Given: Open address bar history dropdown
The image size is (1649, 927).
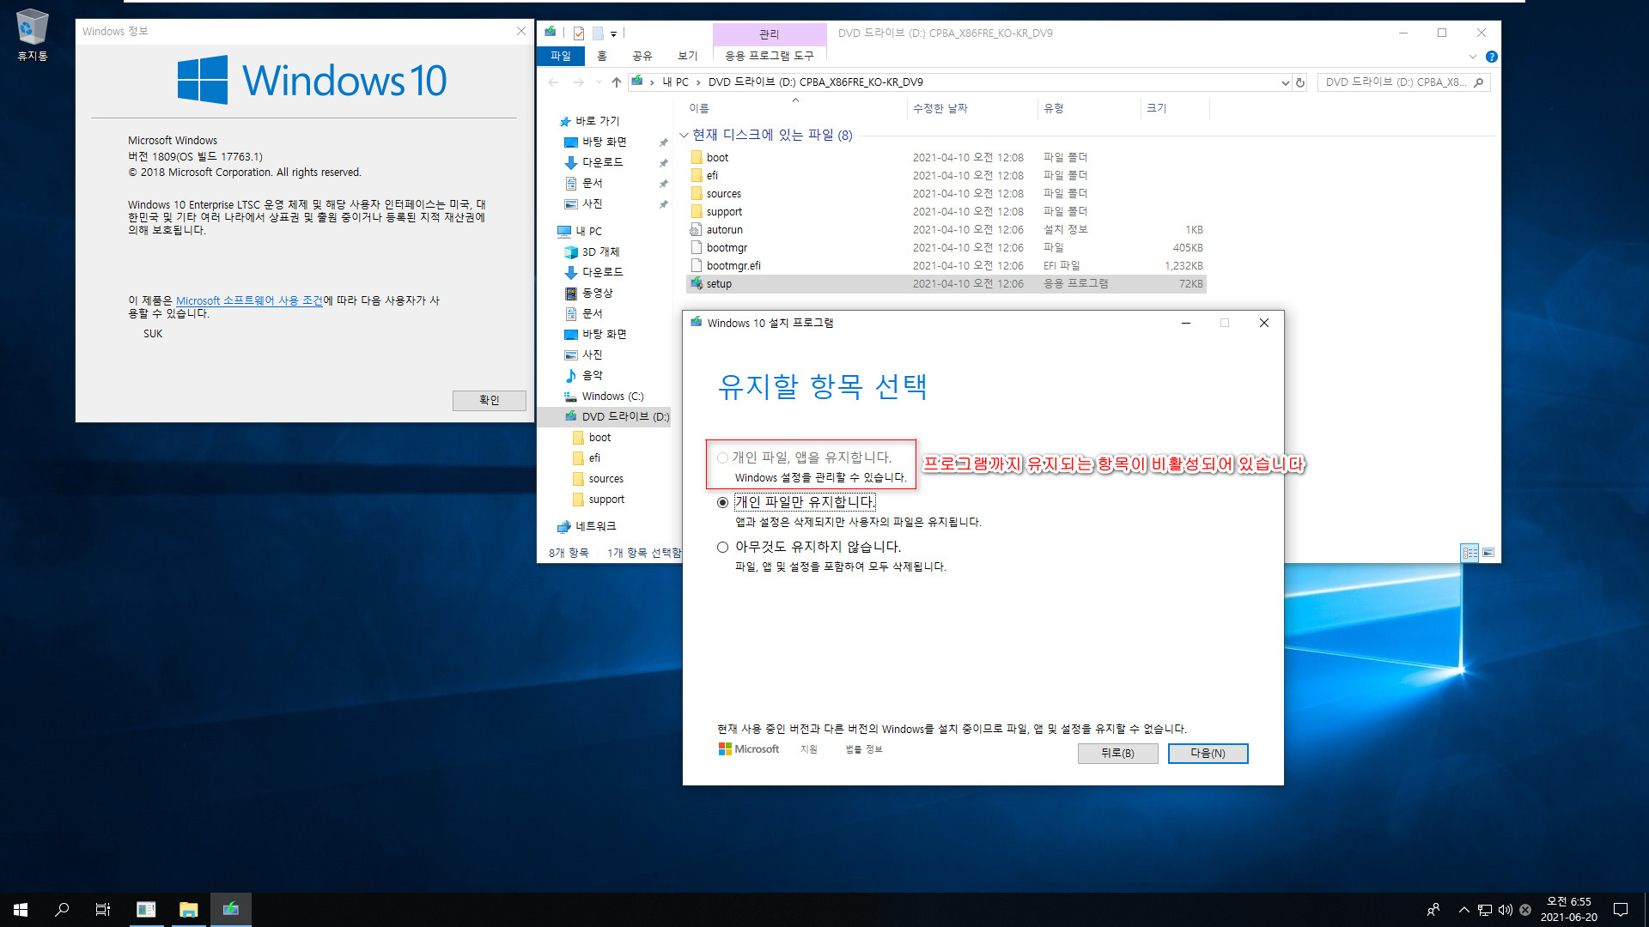Looking at the screenshot, I should 1285,82.
